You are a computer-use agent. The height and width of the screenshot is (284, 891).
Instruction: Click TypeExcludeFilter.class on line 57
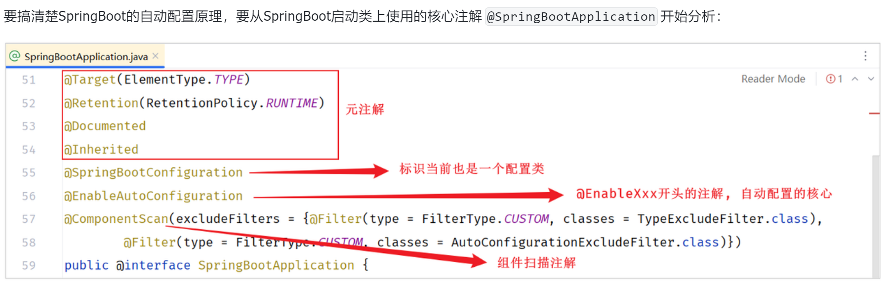pyautogui.click(x=723, y=219)
